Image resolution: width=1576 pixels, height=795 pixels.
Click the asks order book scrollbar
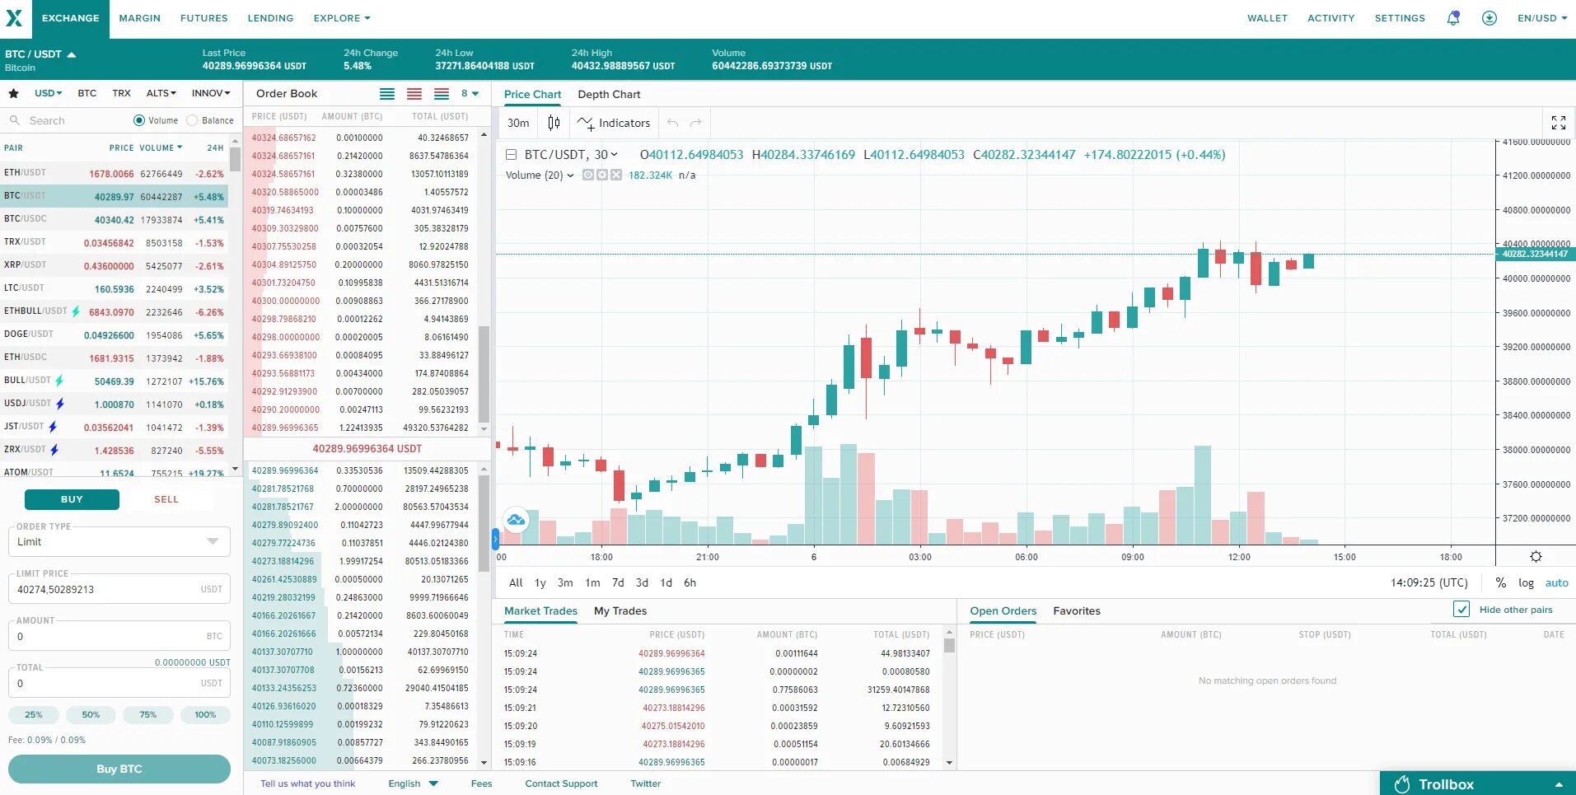click(484, 375)
